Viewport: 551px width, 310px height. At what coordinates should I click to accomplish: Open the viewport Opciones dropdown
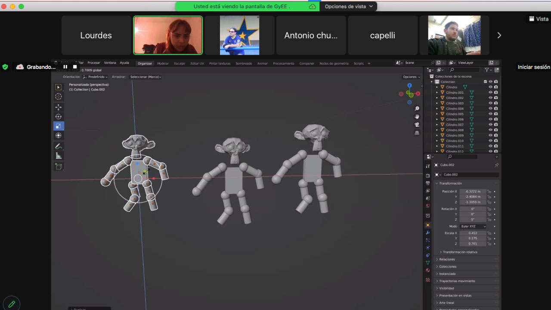pyautogui.click(x=411, y=77)
